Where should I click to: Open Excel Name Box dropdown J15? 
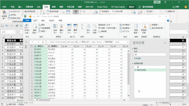14,32
